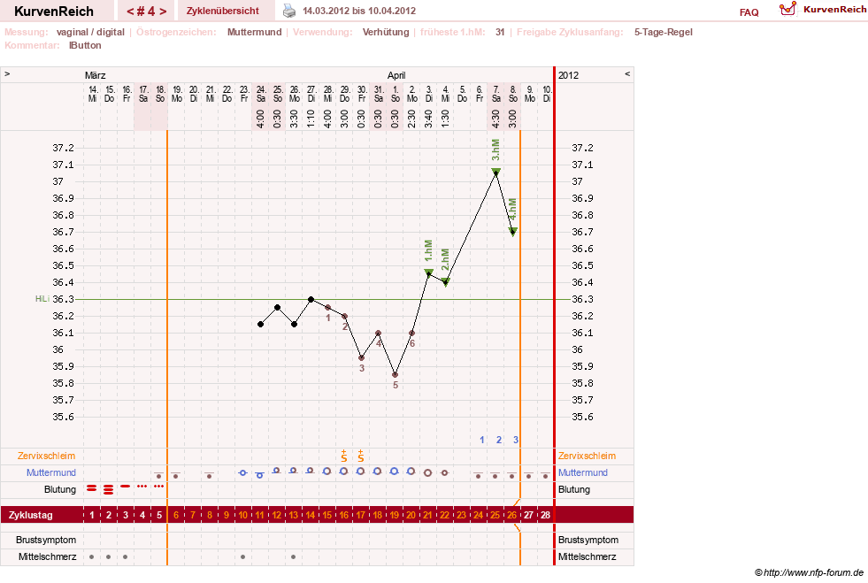868x583 pixels.
Task: Click Muttermund open circle on cycle day 15
Action: (x=327, y=472)
